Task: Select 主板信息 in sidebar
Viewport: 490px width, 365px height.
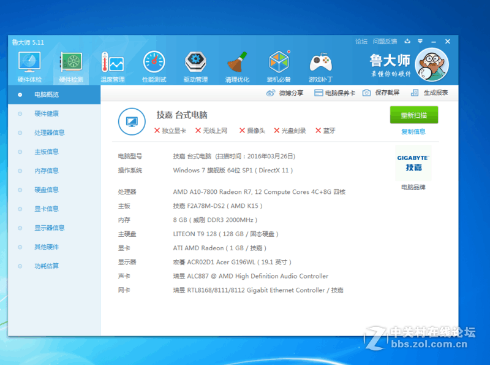Action: point(54,152)
